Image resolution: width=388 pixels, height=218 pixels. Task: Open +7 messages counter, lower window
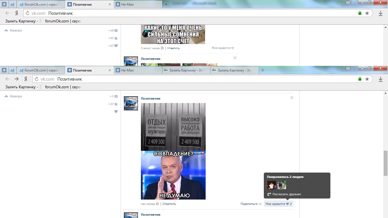click(x=114, y=96)
